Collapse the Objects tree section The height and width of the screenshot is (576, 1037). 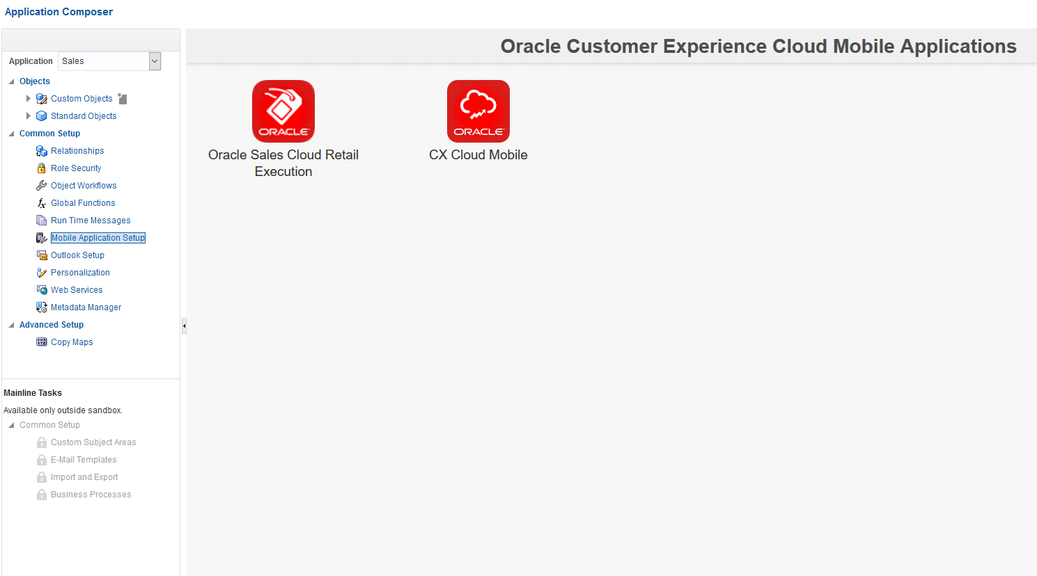pyautogui.click(x=11, y=81)
